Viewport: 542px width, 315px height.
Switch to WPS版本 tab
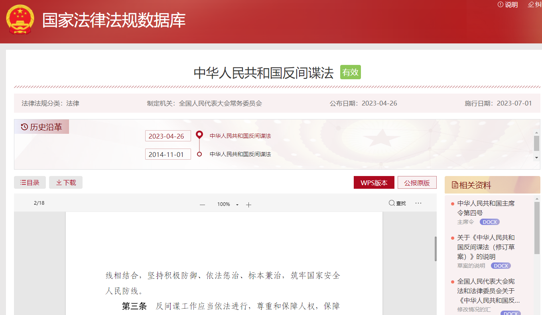374,183
